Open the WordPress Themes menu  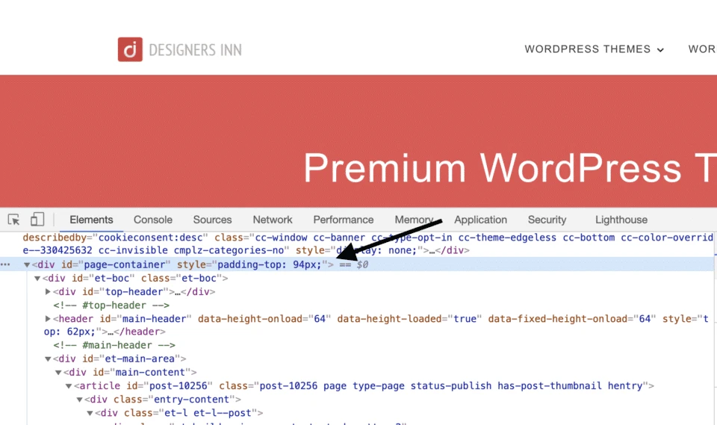[x=594, y=49]
